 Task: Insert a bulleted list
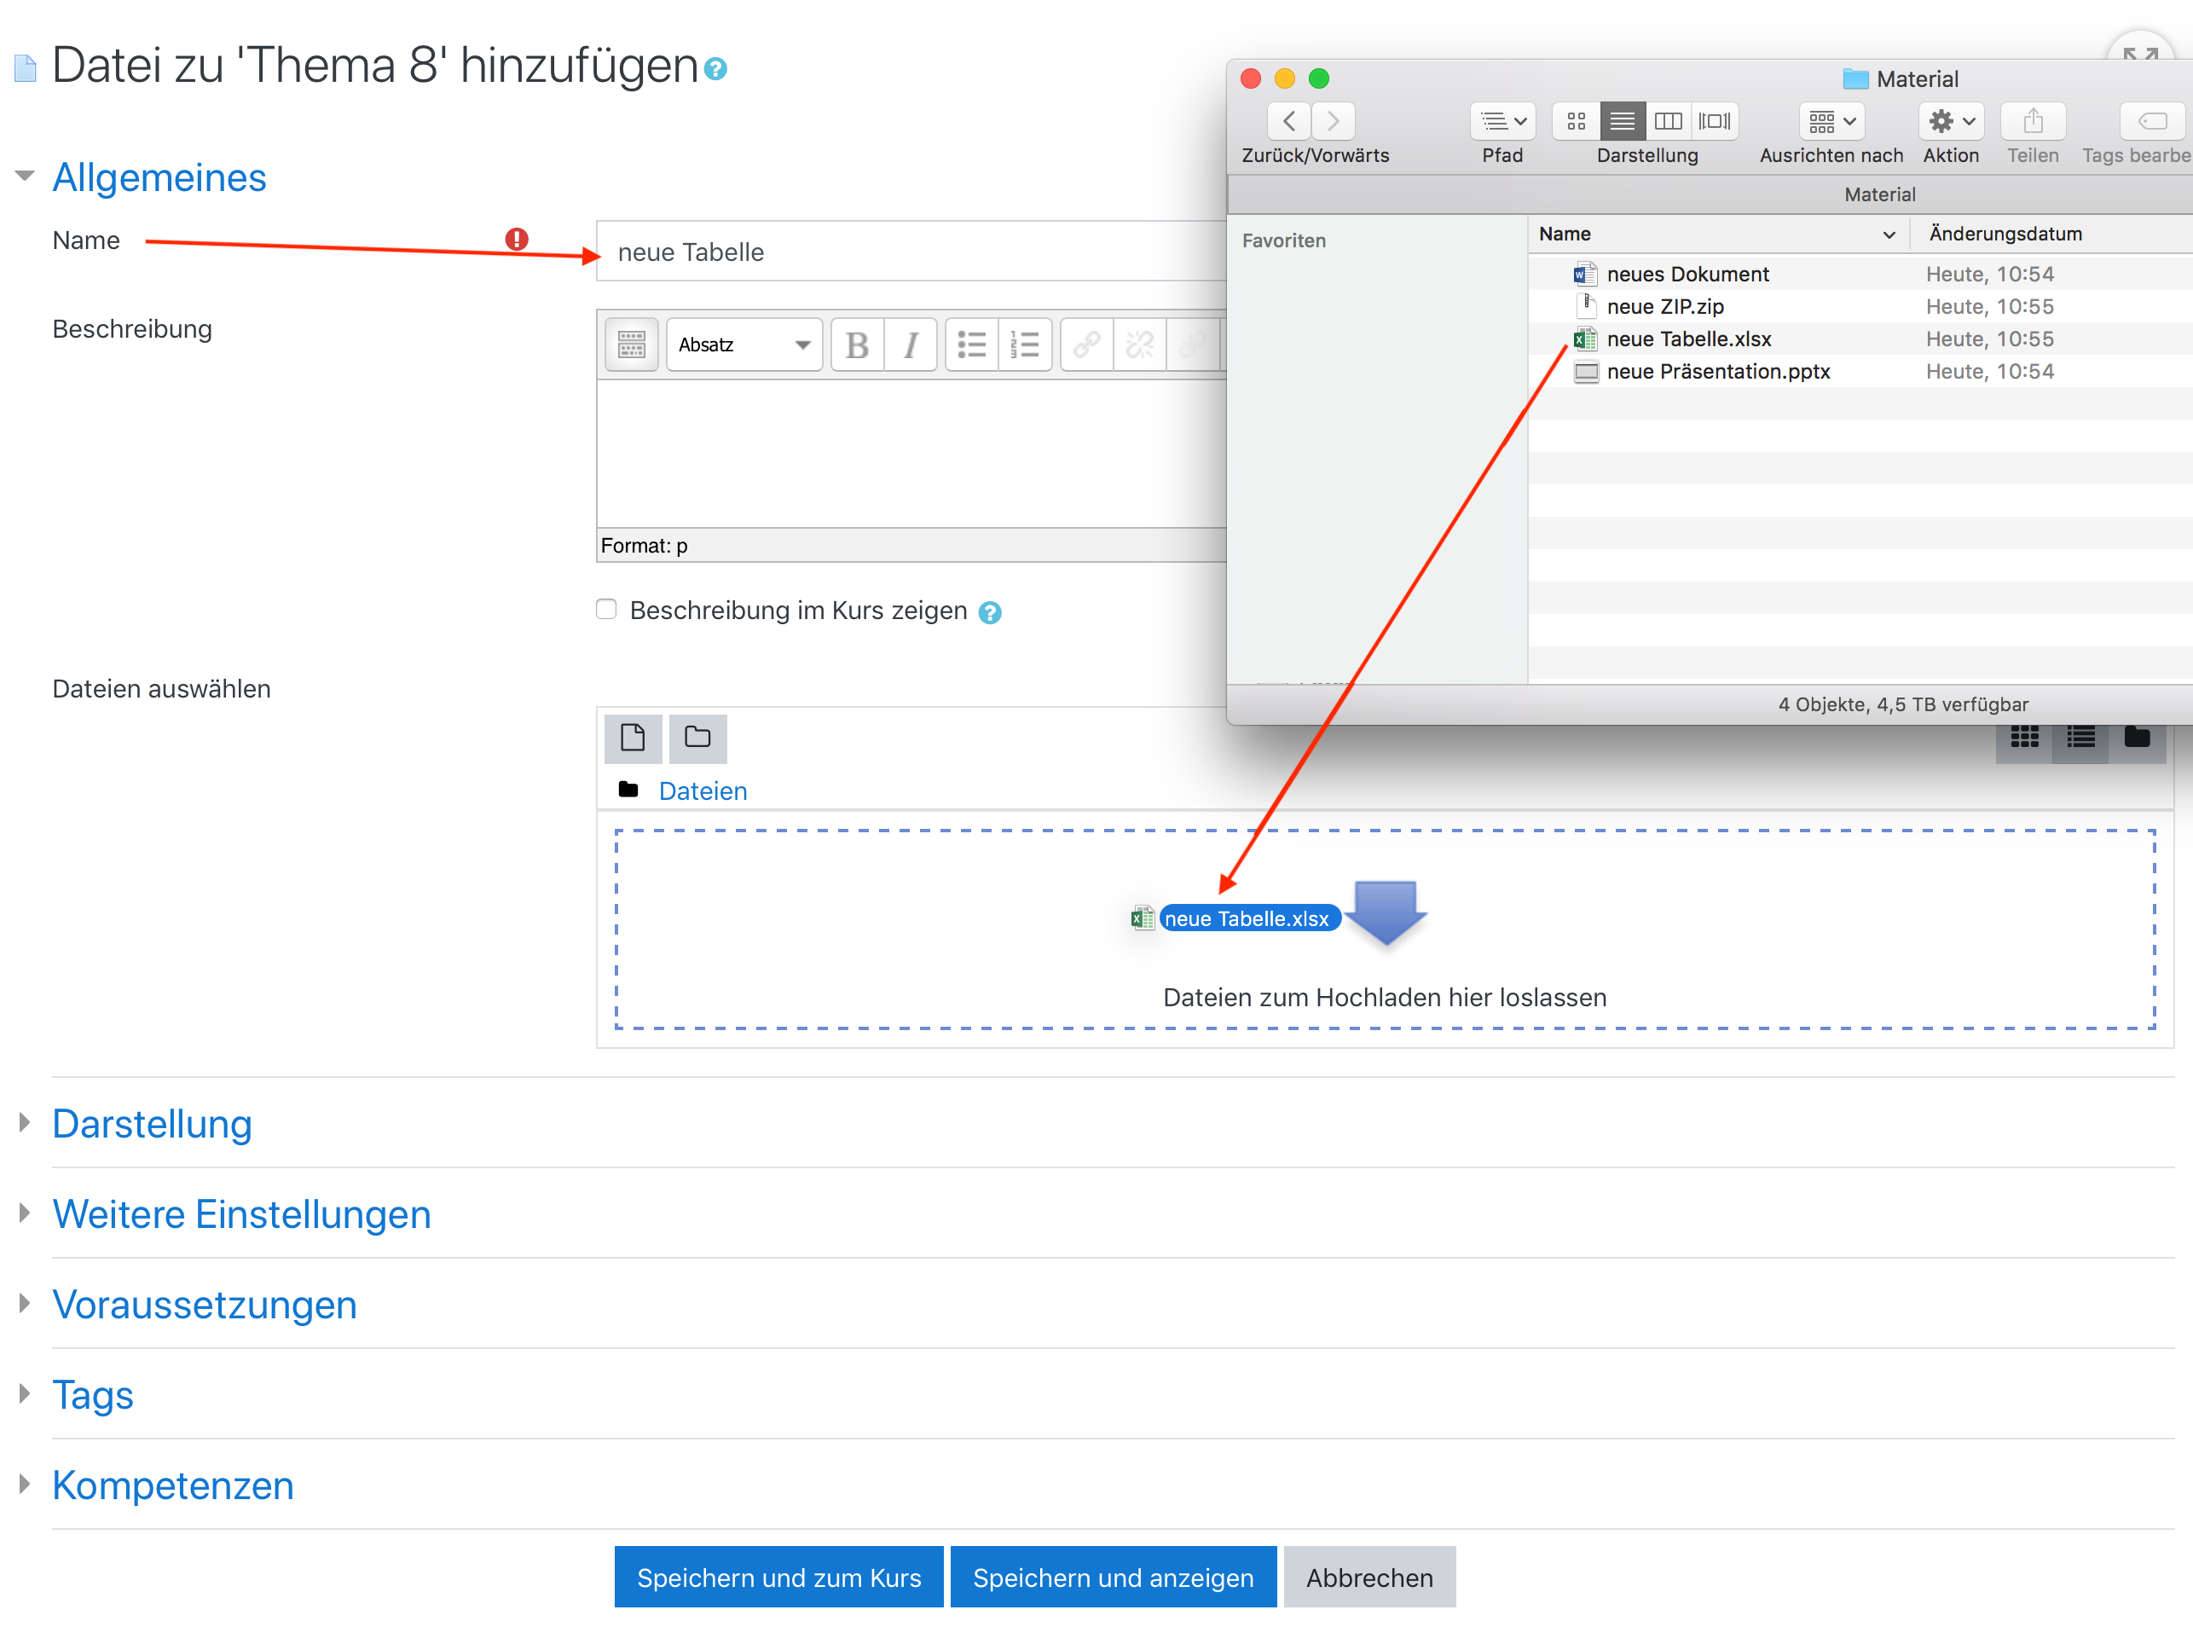click(971, 345)
